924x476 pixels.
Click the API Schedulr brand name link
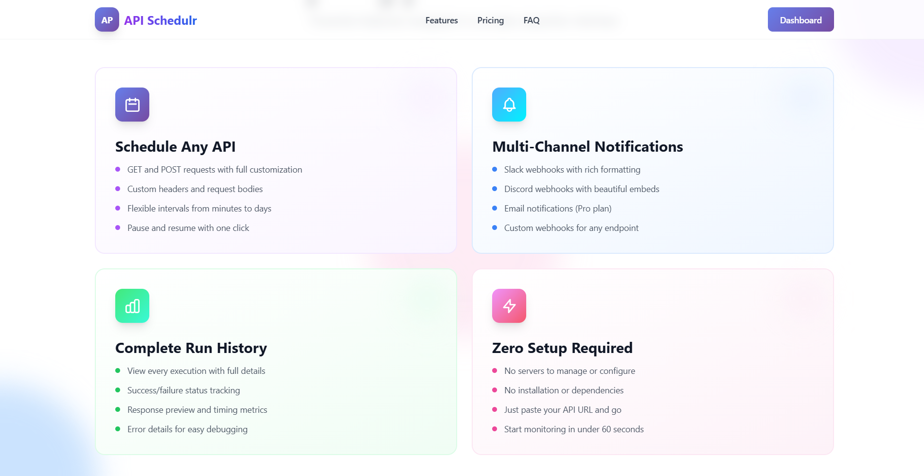(x=160, y=20)
